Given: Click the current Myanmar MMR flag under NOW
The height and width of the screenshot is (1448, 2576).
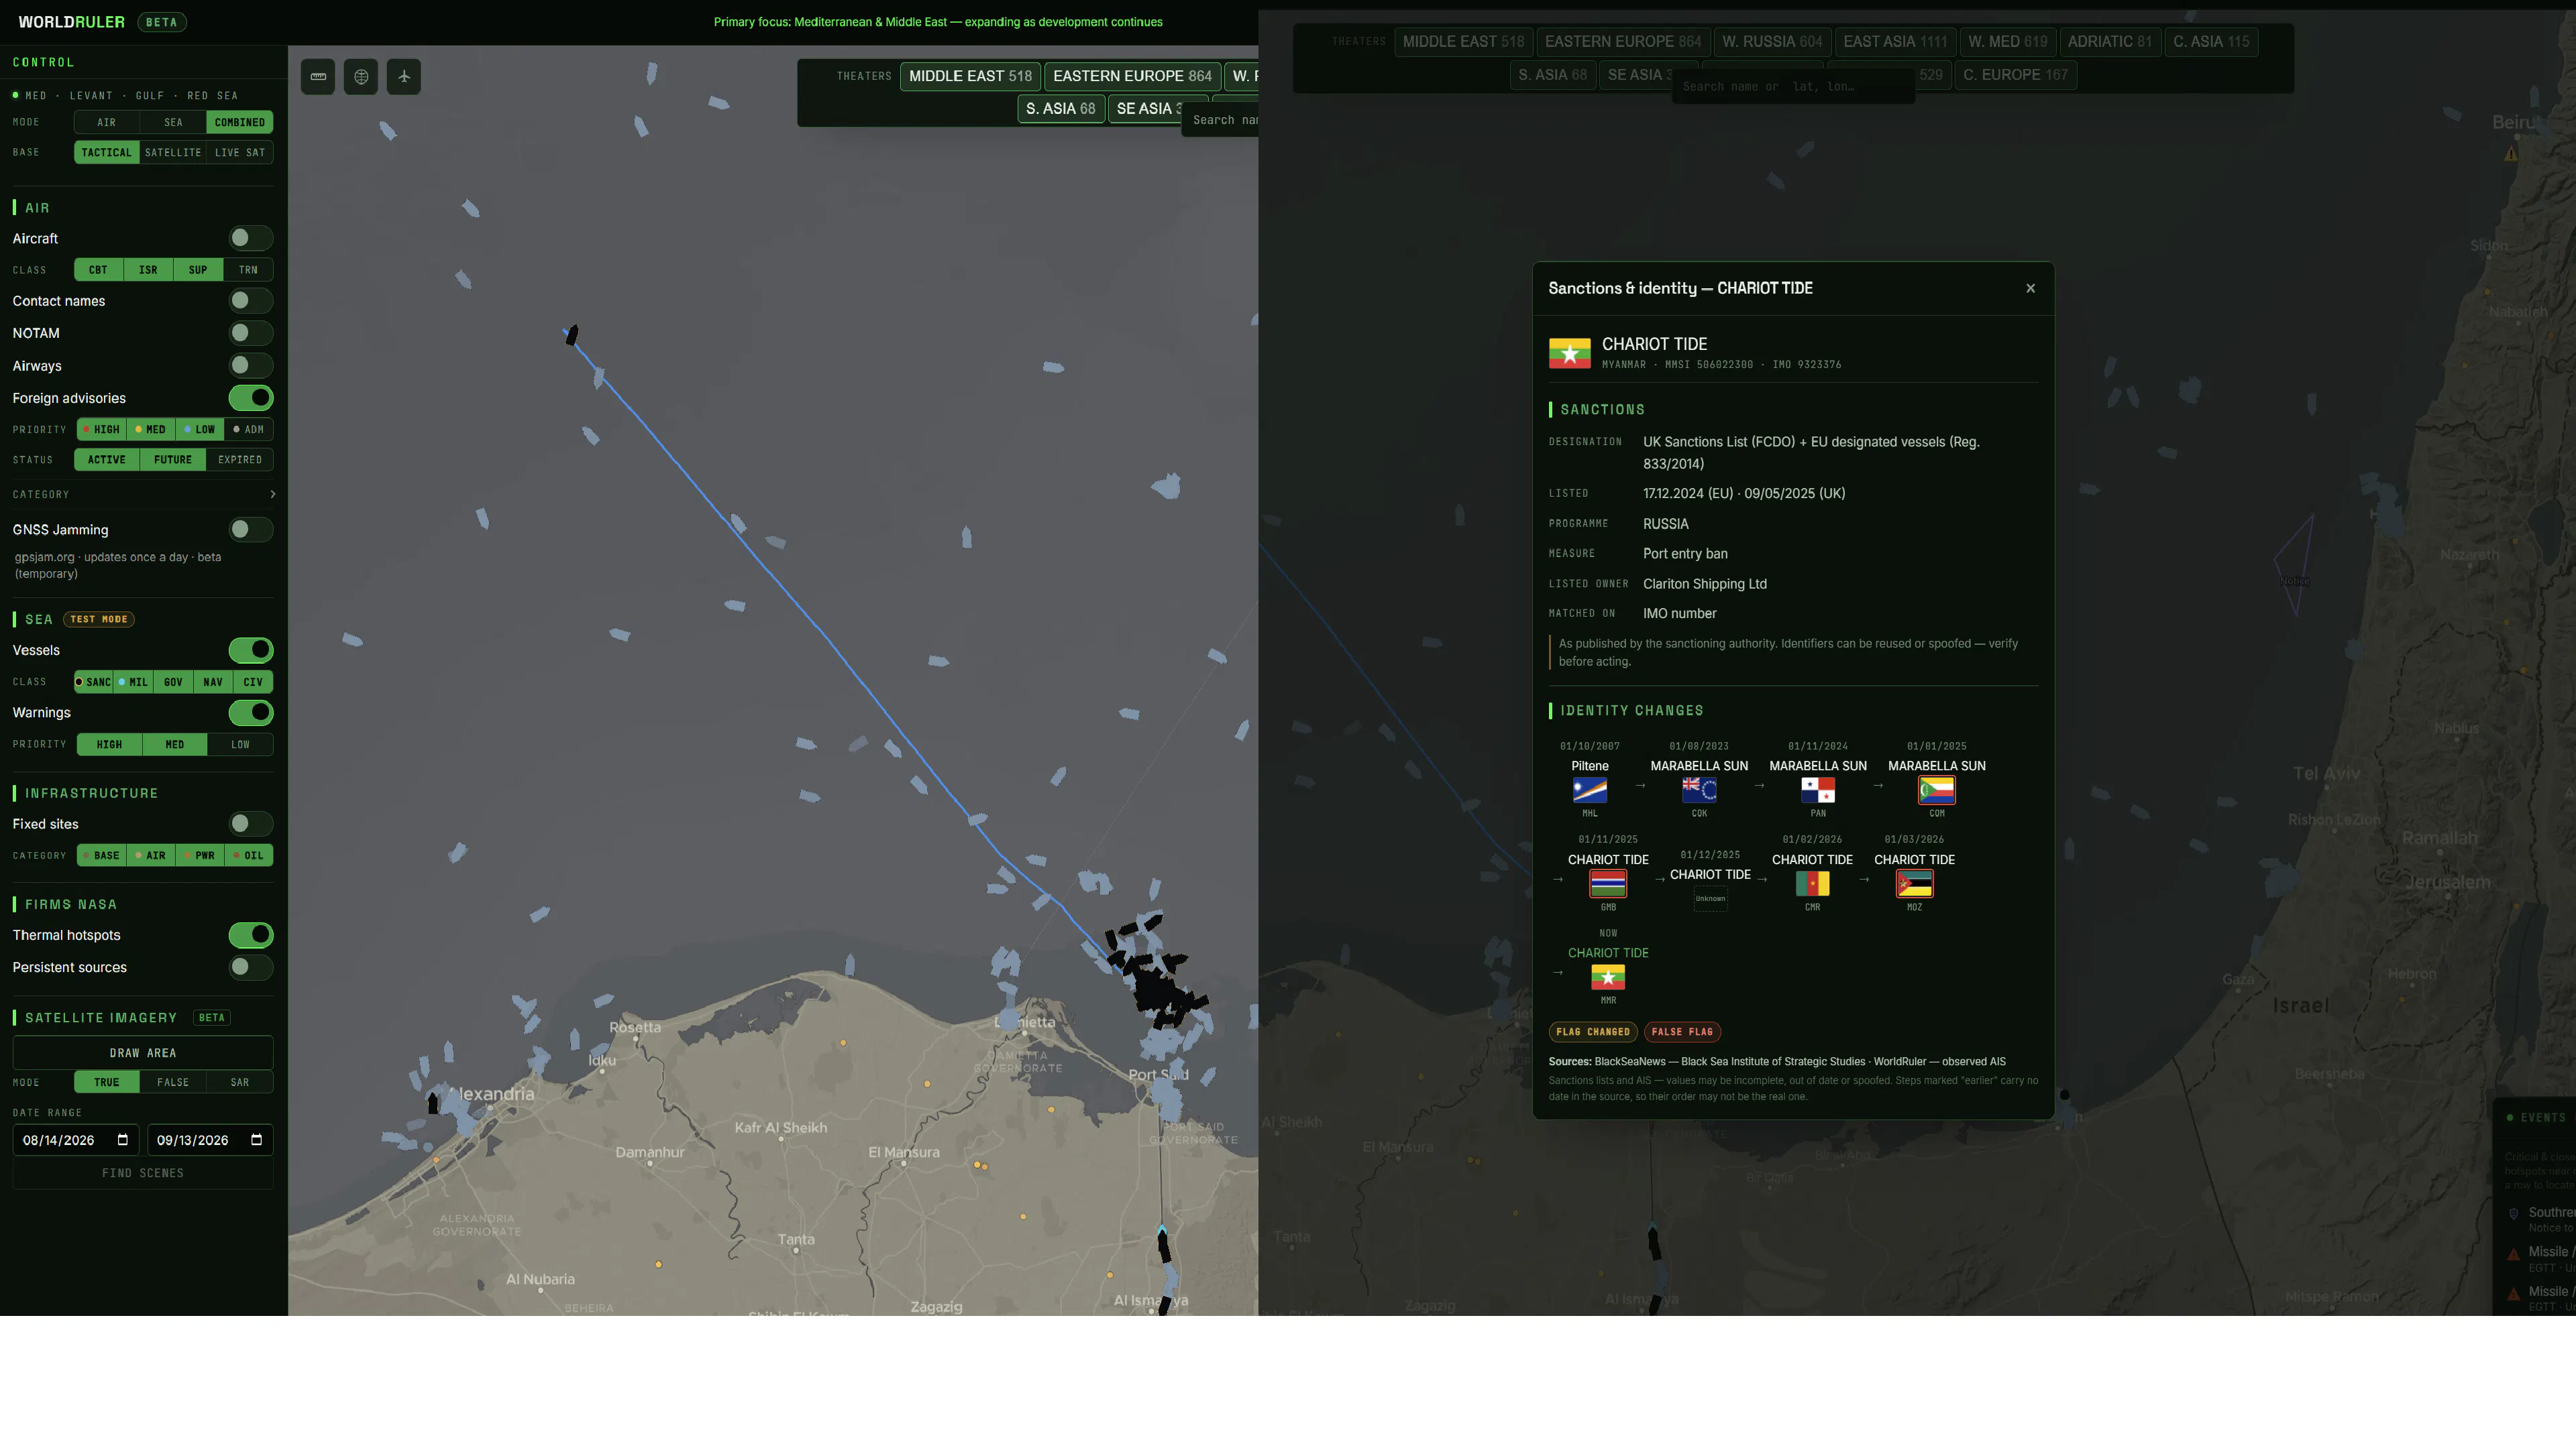Looking at the screenshot, I should tap(1608, 977).
